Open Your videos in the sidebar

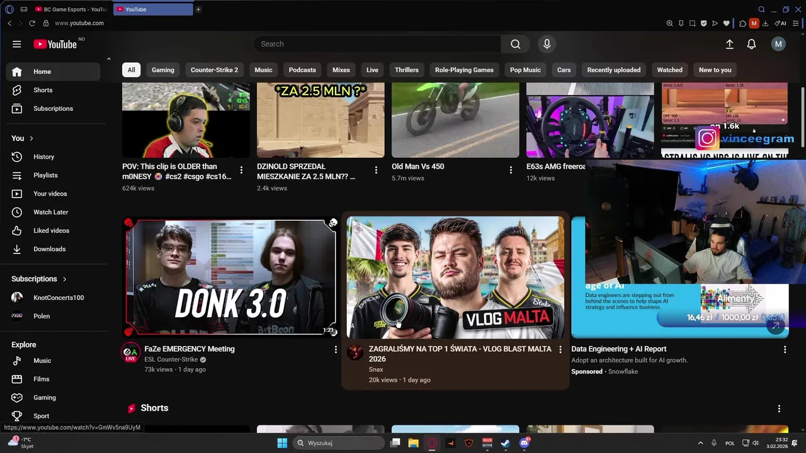pyautogui.click(x=53, y=194)
